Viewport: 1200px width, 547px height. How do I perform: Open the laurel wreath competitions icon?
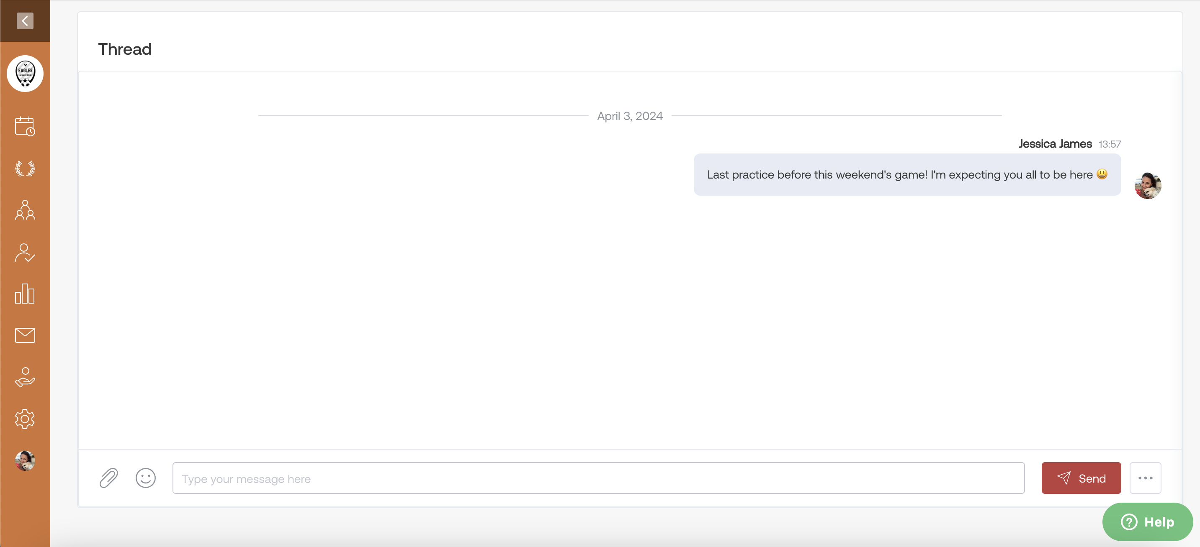click(x=25, y=169)
